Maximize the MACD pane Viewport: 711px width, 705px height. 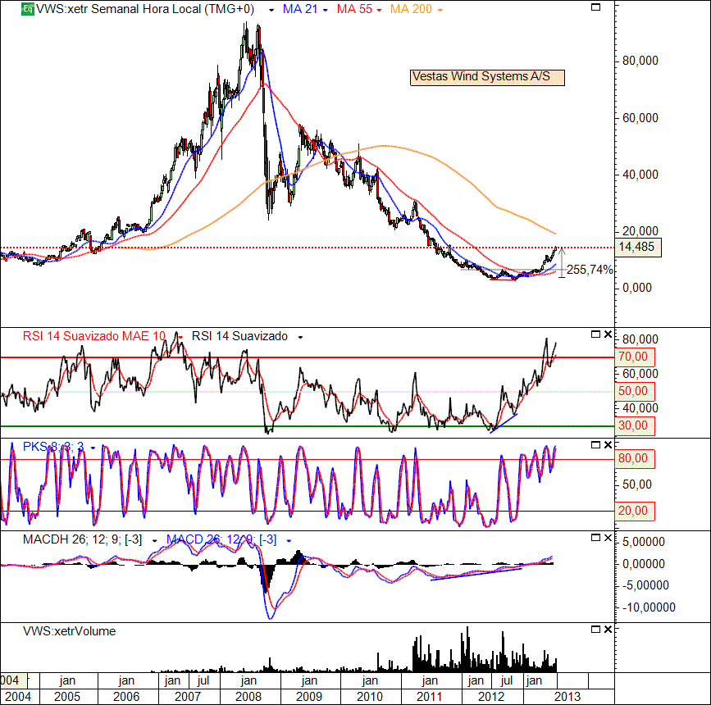pos(596,537)
